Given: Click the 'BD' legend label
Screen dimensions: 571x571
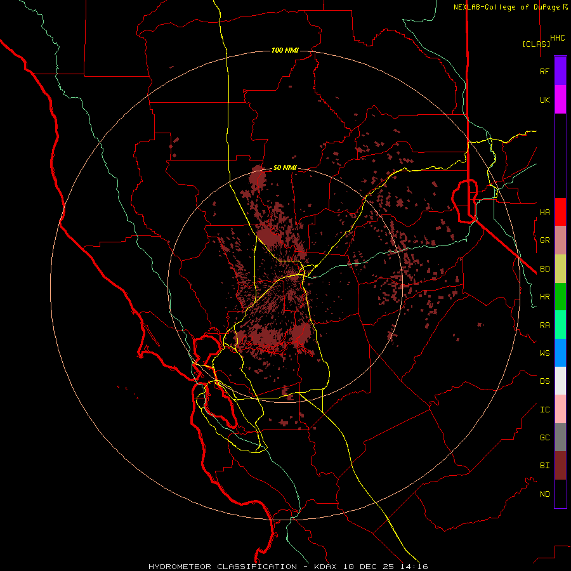Looking at the screenshot, I should tap(544, 269).
